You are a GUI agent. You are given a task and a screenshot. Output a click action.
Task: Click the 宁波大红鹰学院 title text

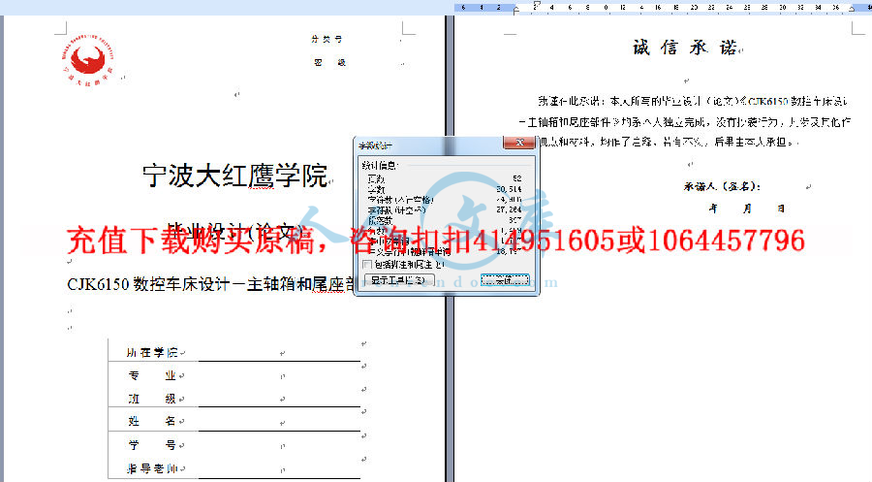(x=234, y=176)
